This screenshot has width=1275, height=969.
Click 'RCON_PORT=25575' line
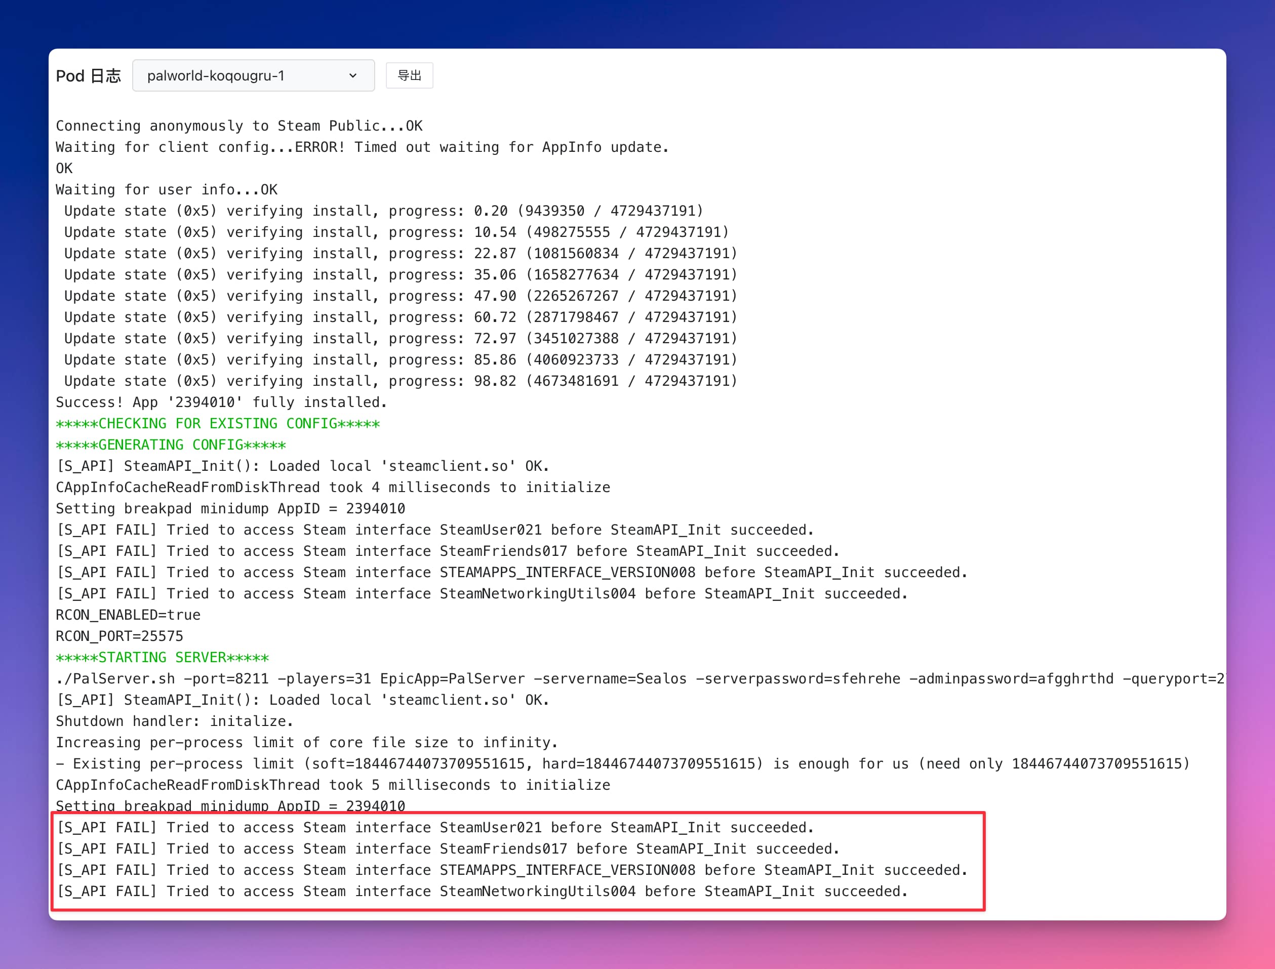click(x=119, y=636)
